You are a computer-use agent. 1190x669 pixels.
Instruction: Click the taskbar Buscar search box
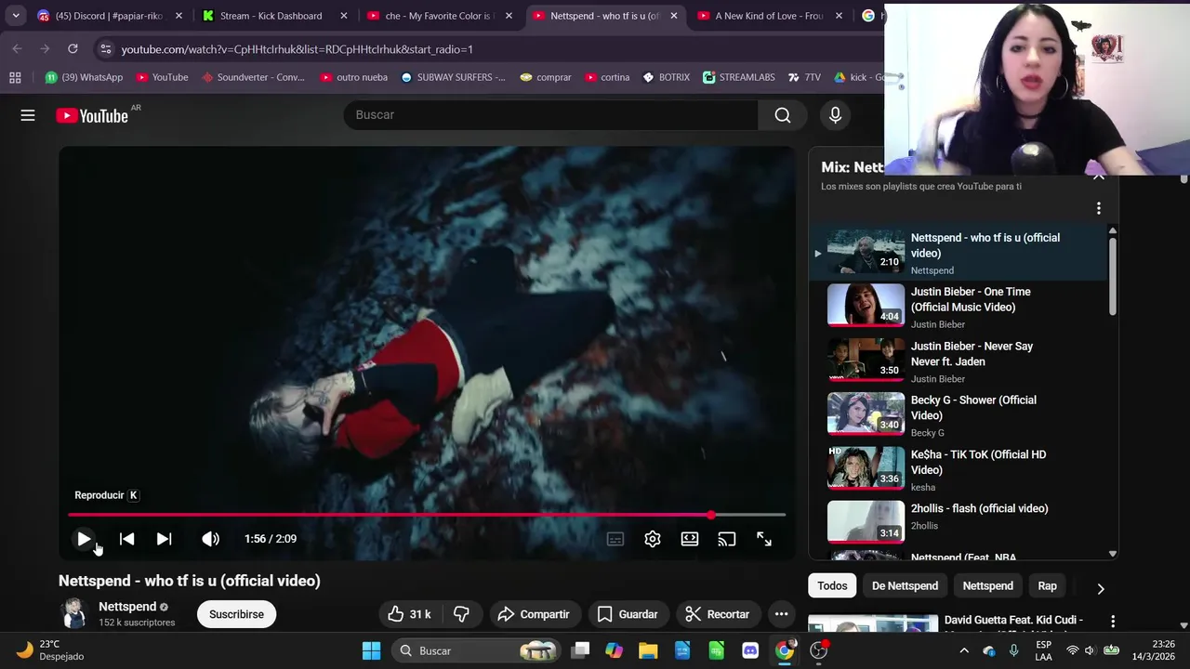tap(476, 650)
